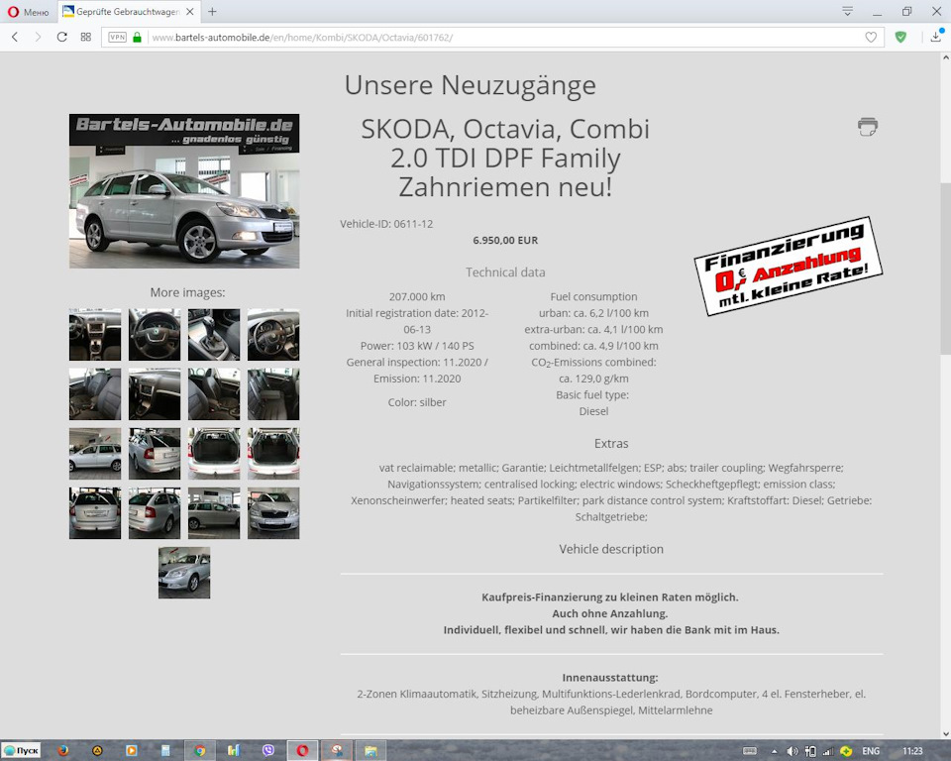Open File Explorer from the taskbar

pyautogui.click(x=370, y=751)
